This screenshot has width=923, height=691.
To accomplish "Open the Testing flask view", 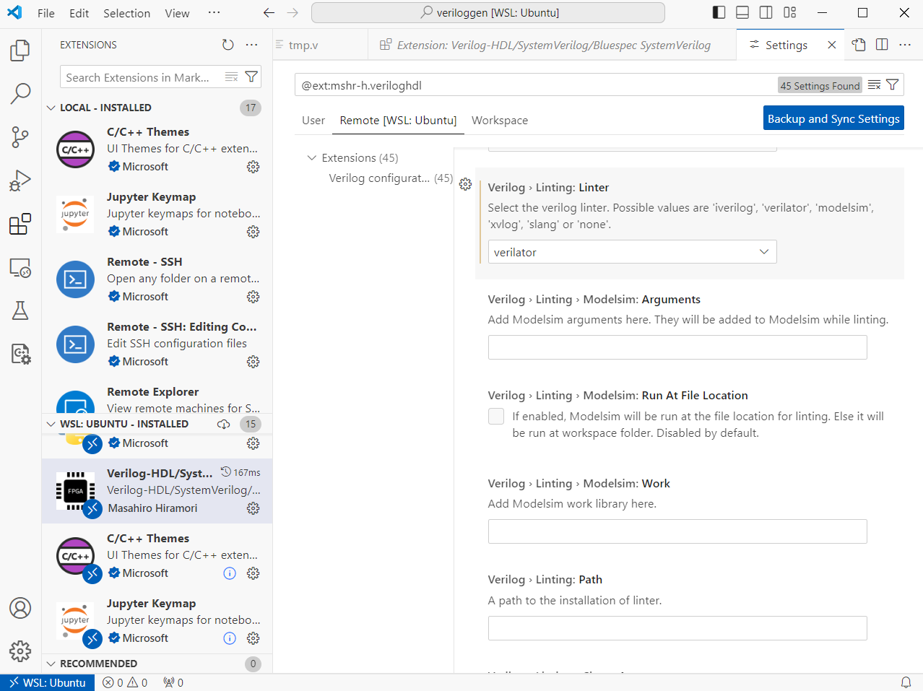I will (20, 310).
